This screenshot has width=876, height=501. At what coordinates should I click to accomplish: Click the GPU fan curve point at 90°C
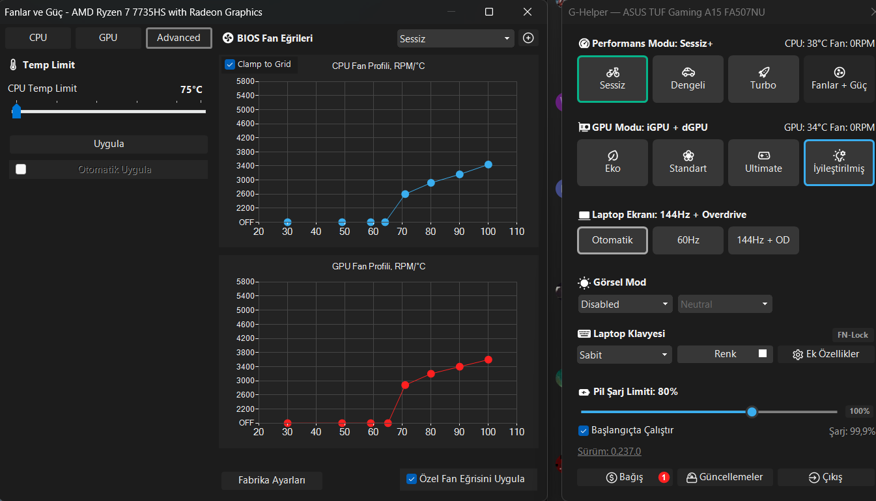coord(459,366)
